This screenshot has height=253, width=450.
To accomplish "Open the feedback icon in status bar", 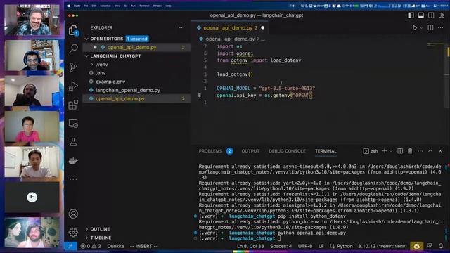I will [x=430, y=246].
